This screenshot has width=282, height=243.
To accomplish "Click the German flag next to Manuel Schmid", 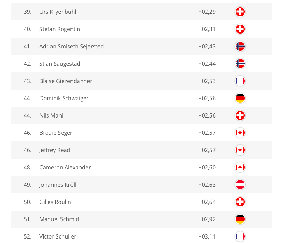I will pos(240,219).
